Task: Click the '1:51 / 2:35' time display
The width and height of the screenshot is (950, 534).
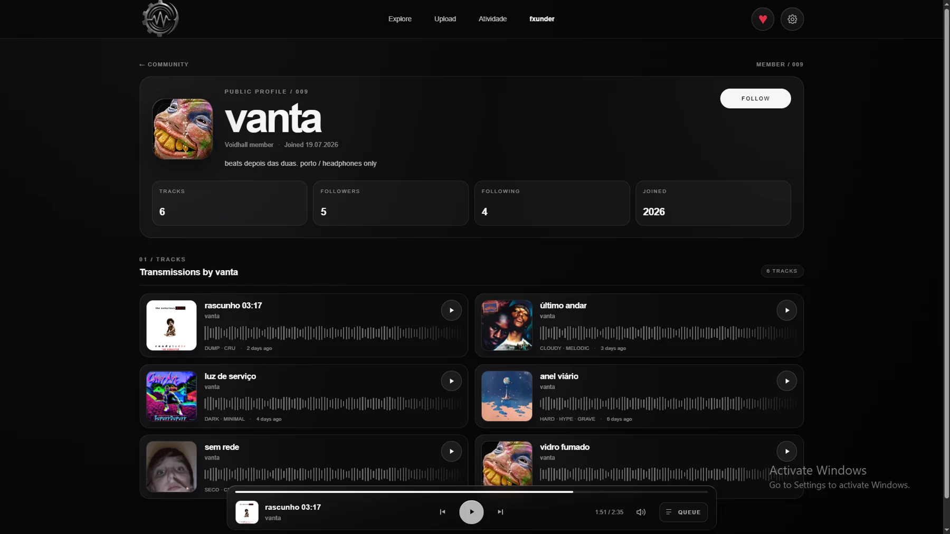Action: pos(609,512)
